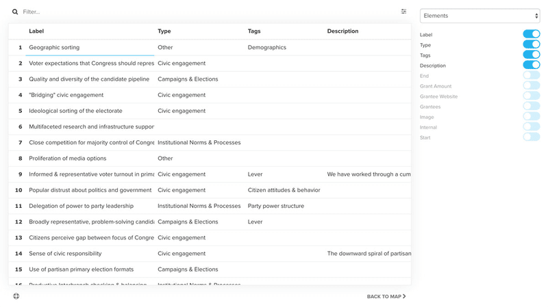Screen dimensions: 548x307
Task: Click the Sense of civic responsibility row
Action: click(x=65, y=254)
